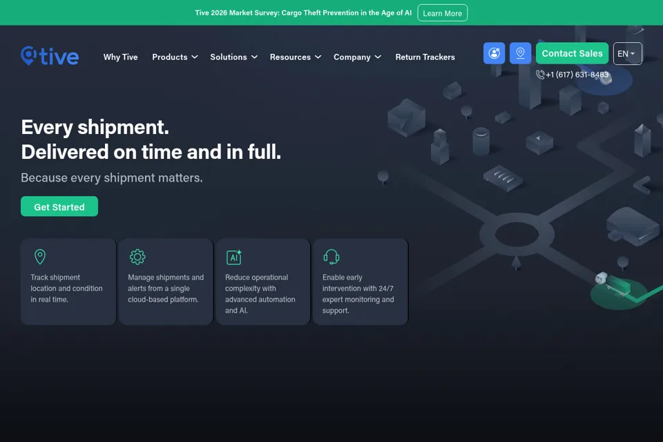Open the EN language selector
The height and width of the screenshot is (442, 663).
628,54
